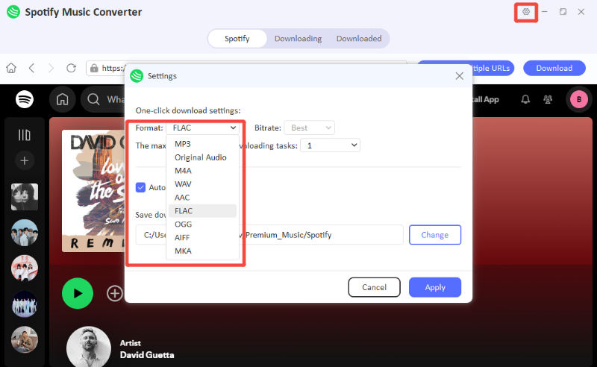Viewport: 597px width, 367px height.
Task: Click the Spotify home icon
Action: click(x=63, y=99)
